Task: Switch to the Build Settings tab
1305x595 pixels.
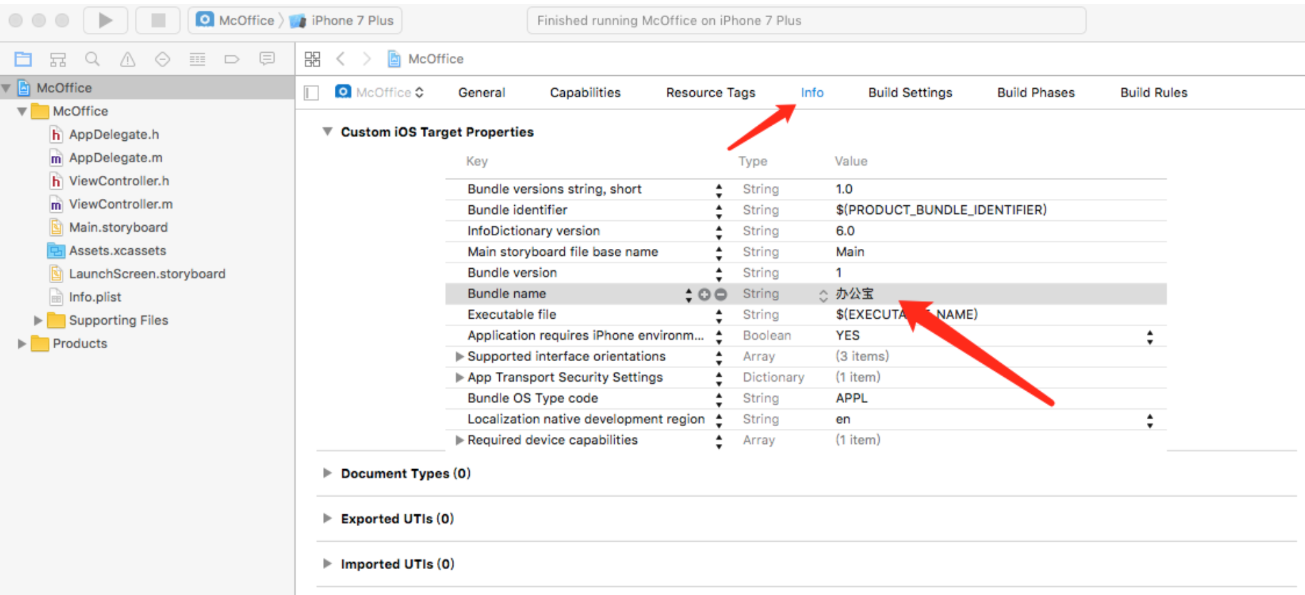Action: (910, 92)
